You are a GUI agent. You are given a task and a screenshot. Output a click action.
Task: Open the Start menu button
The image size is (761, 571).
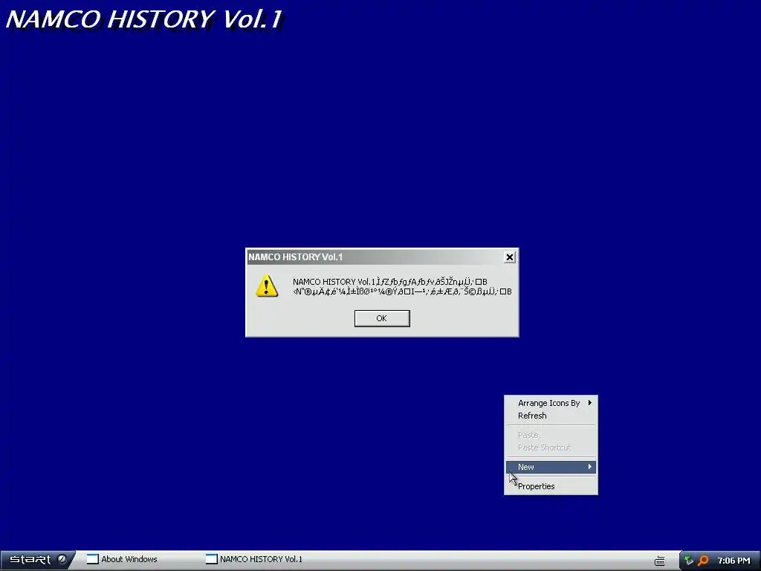(x=37, y=560)
